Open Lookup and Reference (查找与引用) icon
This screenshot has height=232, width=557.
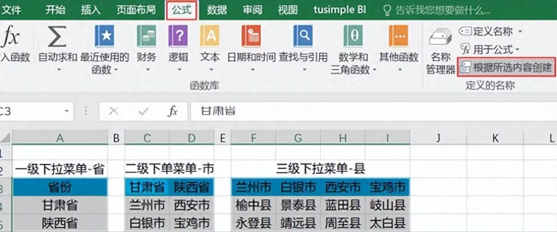pyautogui.click(x=303, y=37)
